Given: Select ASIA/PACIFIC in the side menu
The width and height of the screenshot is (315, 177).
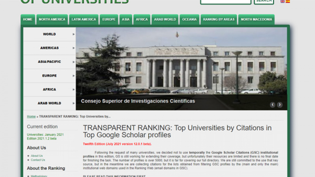Looking at the screenshot, I should point(49,62).
